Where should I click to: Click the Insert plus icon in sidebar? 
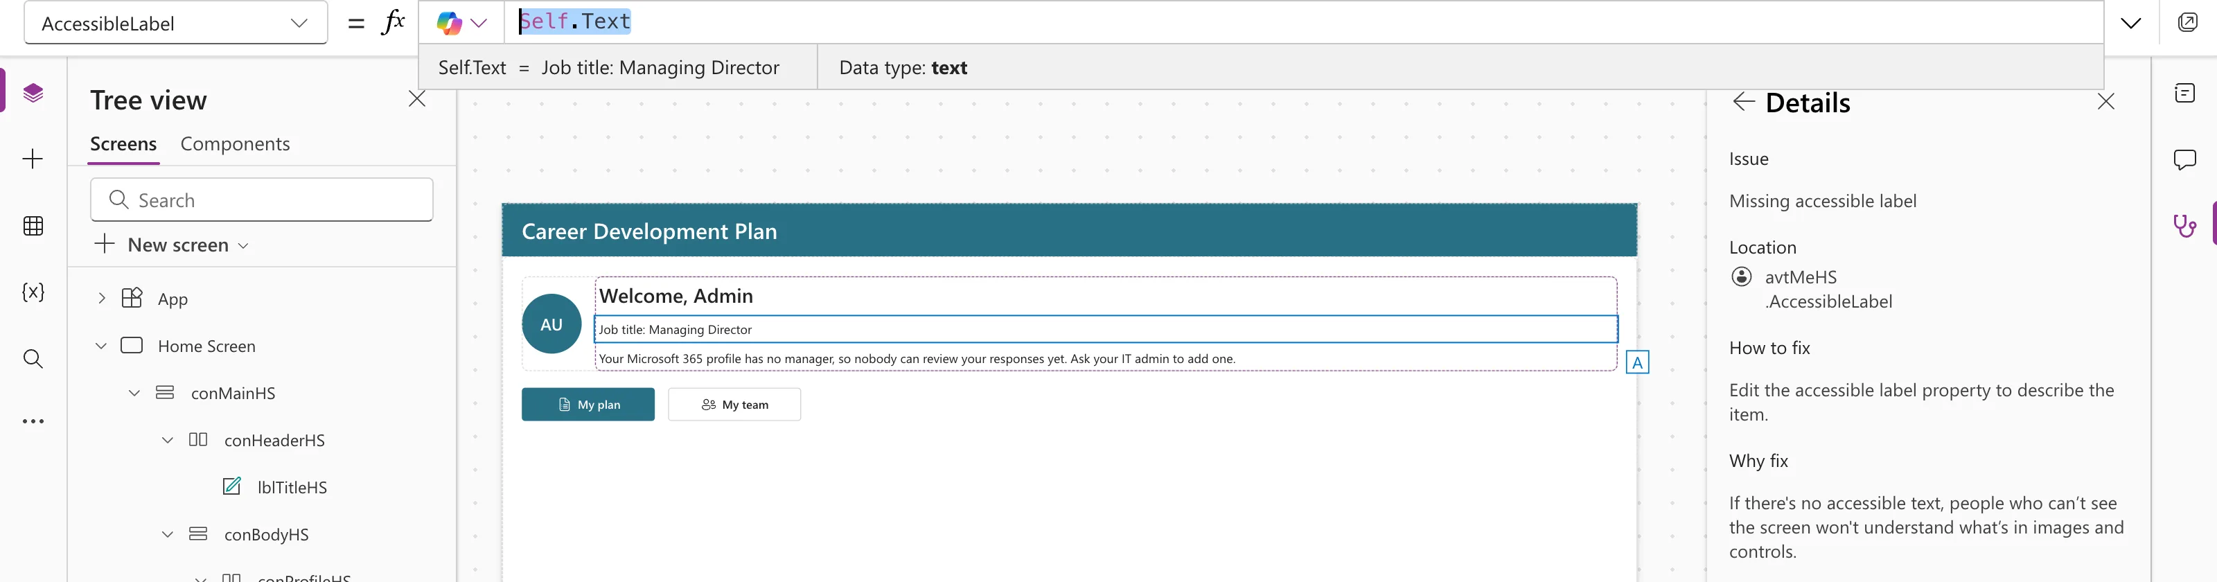33,159
